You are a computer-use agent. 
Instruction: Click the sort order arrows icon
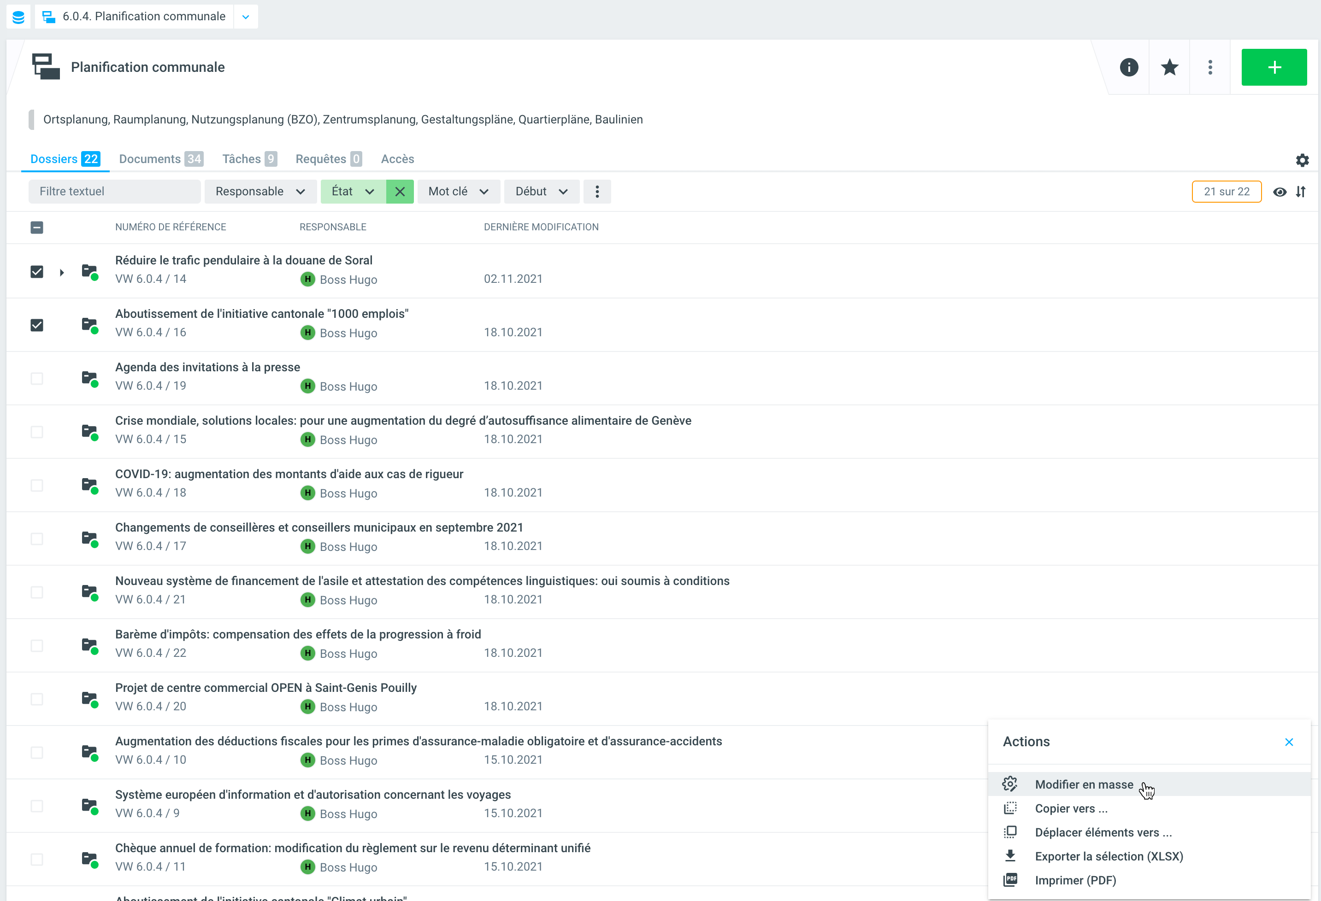[x=1301, y=192]
